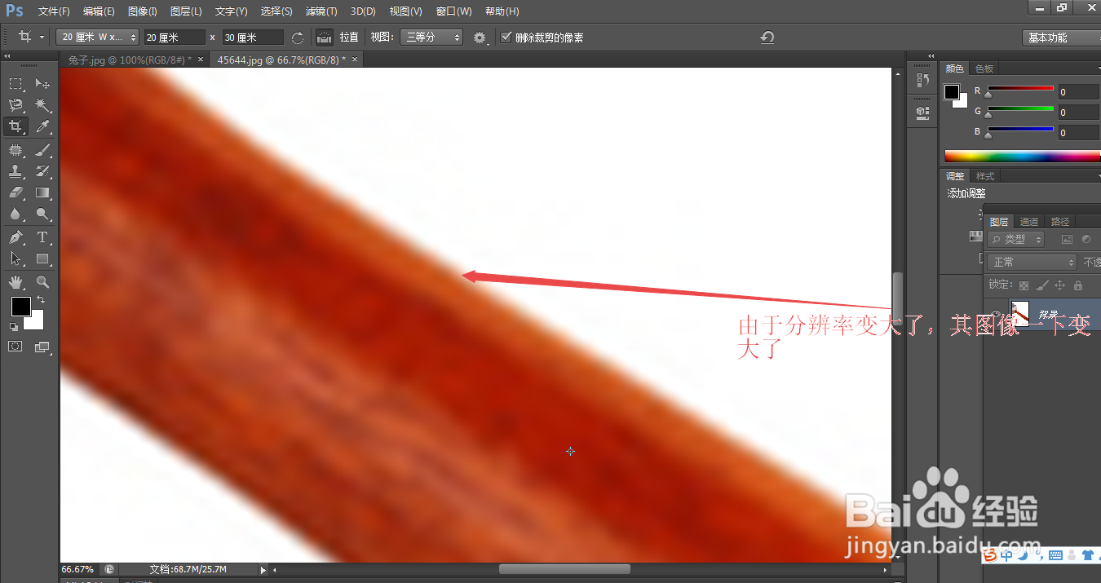Image resolution: width=1101 pixels, height=583 pixels.
Task: Select the Eyedropper tool
Action: pos(42,126)
